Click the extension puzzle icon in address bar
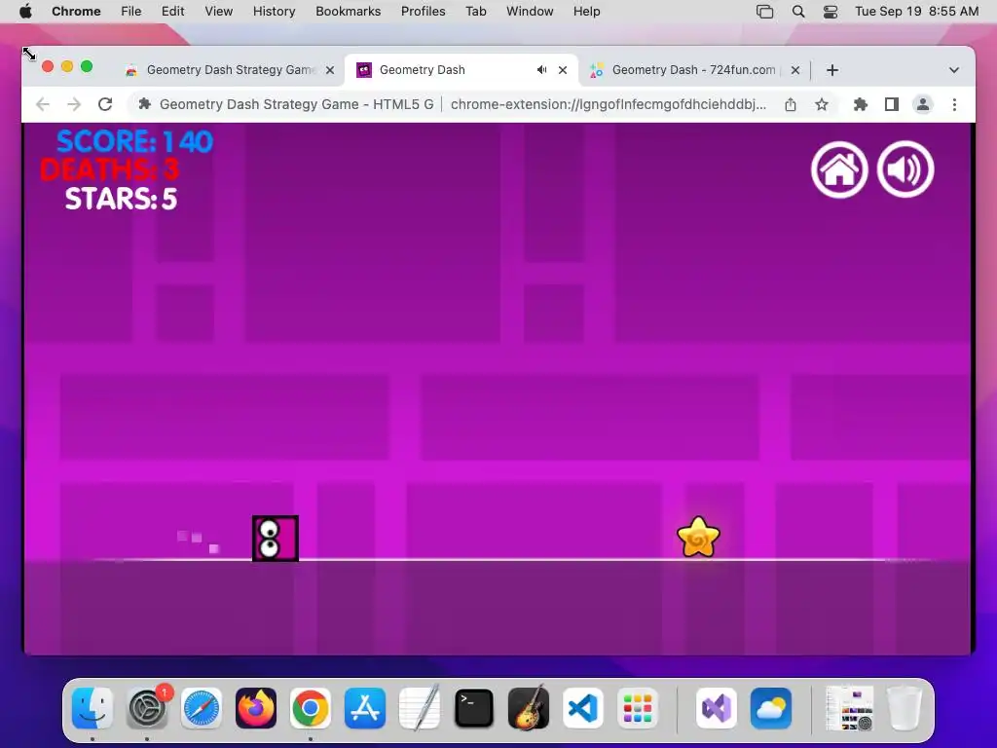Image resolution: width=997 pixels, height=748 pixels. 144,104
